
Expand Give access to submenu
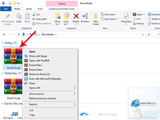[50, 94]
